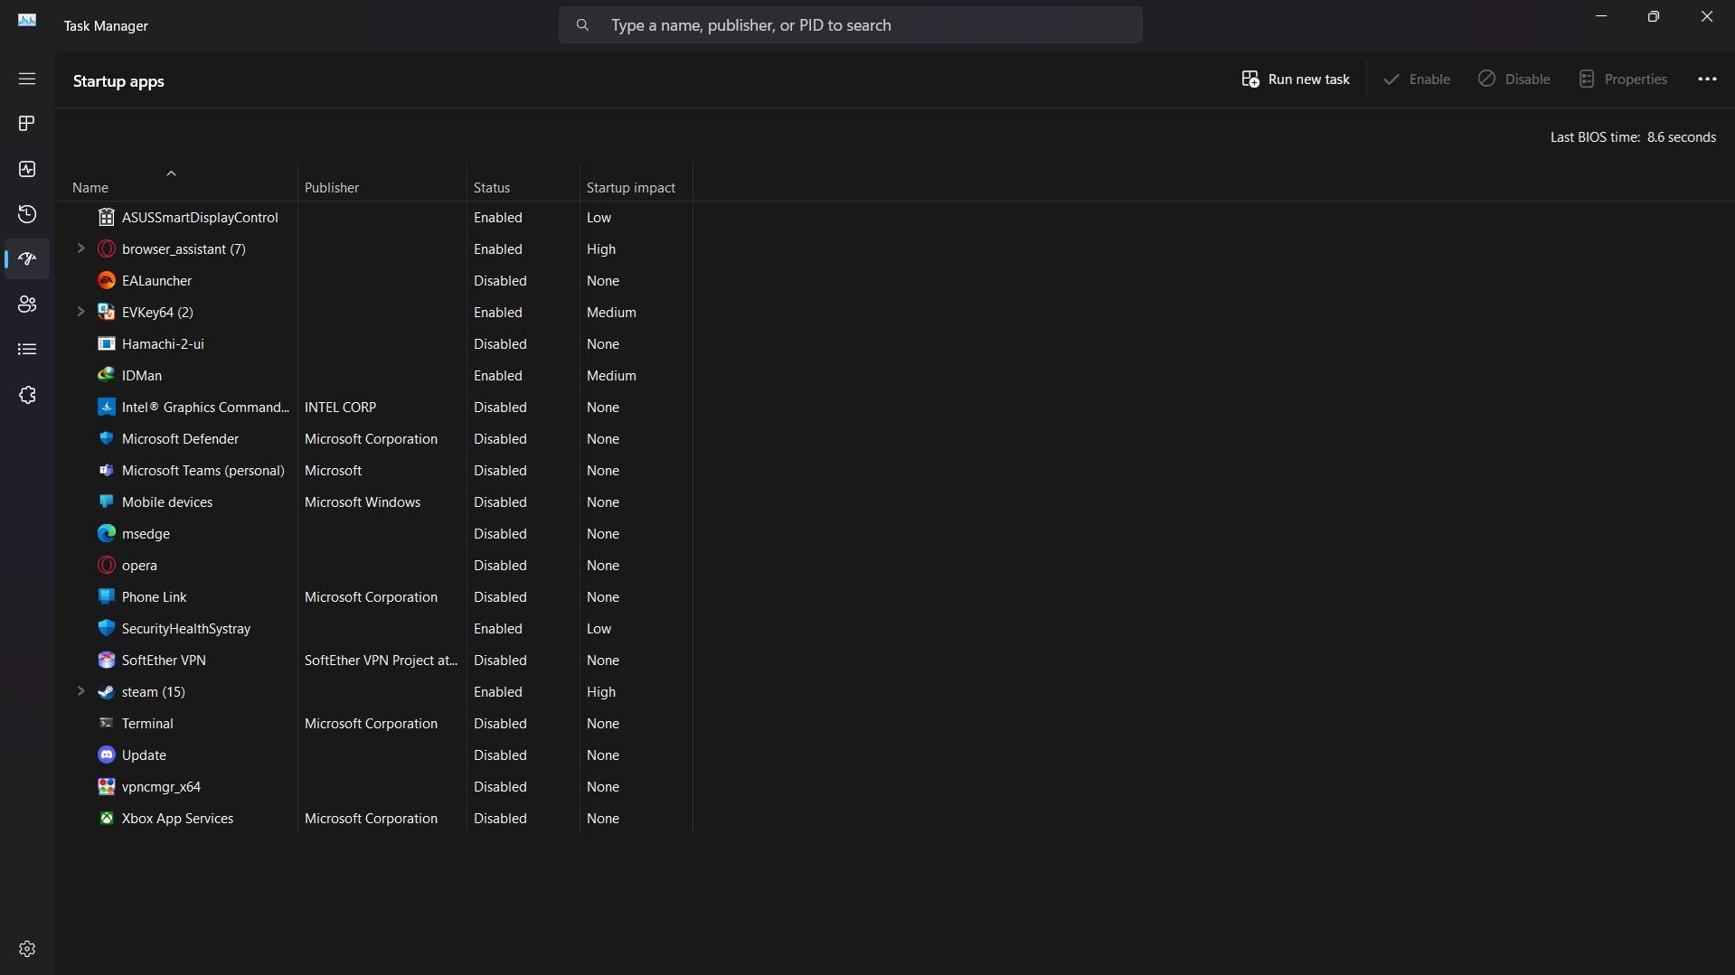1735x975 pixels.
Task: Open the Details page icon
Action: coord(27,350)
